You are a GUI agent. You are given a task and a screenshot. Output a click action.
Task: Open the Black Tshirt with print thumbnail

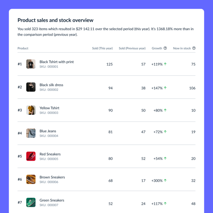31,64
